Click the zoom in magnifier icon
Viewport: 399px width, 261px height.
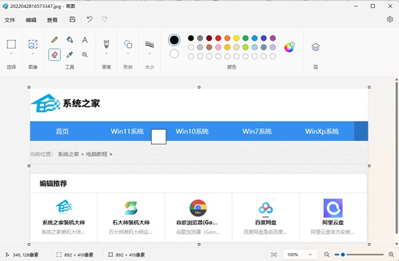pos(392,254)
